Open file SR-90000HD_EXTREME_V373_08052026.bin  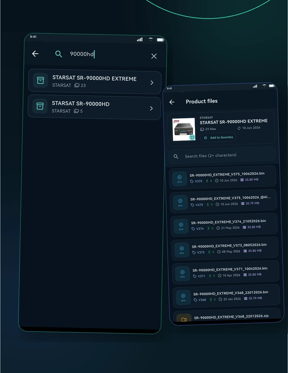click(225, 249)
